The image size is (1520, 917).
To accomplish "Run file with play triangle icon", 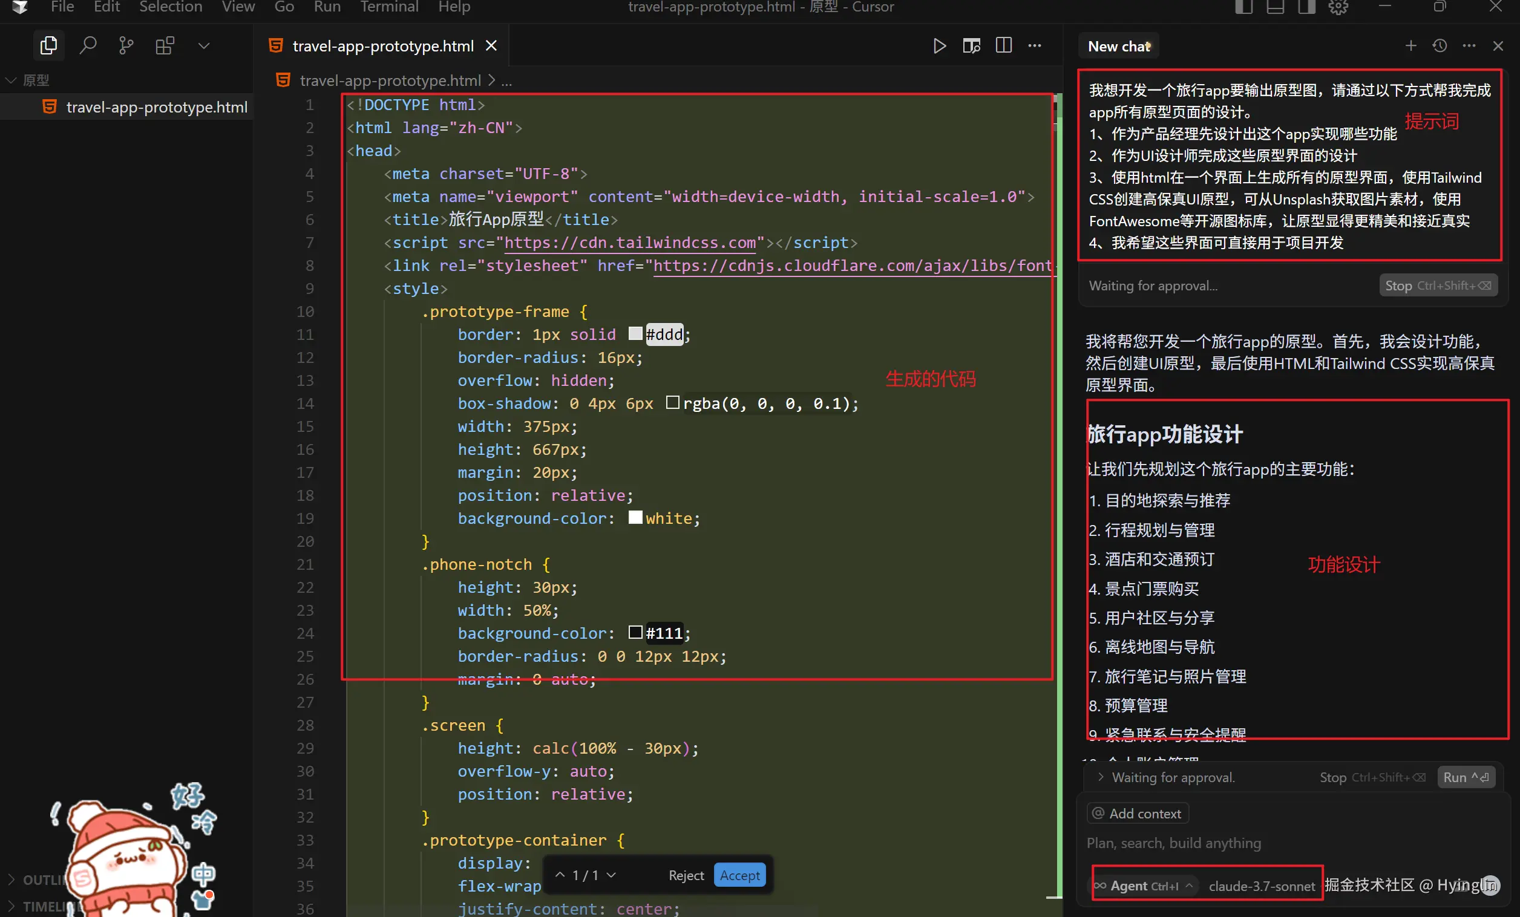I will [x=939, y=45].
